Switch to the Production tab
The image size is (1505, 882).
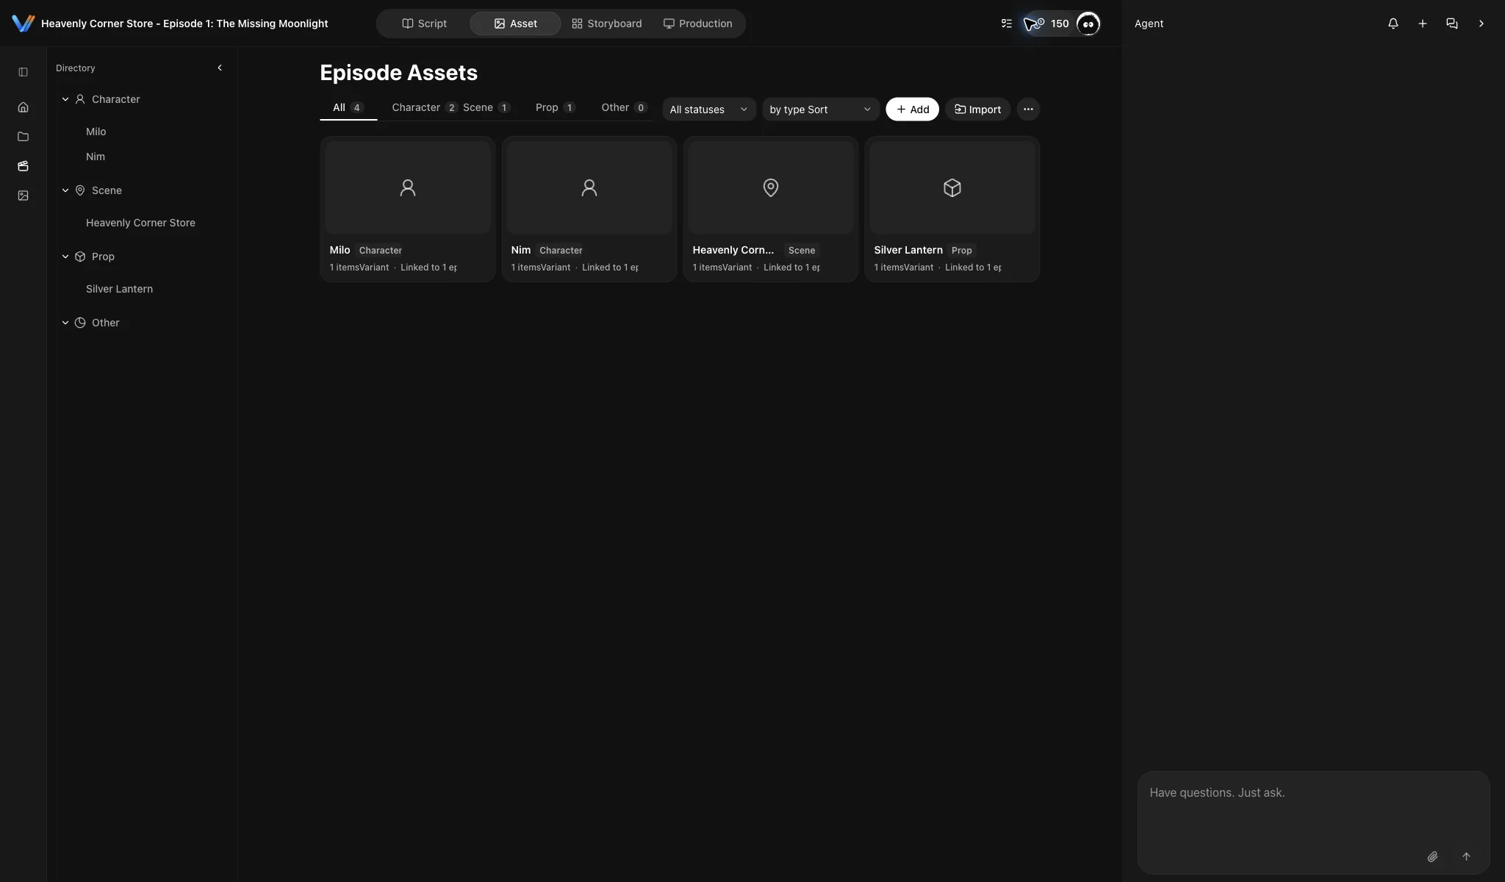(x=697, y=24)
